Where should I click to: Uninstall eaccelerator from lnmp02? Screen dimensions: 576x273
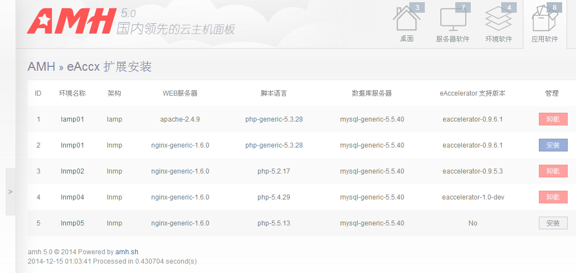pyautogui.click(x=553, y=171)
